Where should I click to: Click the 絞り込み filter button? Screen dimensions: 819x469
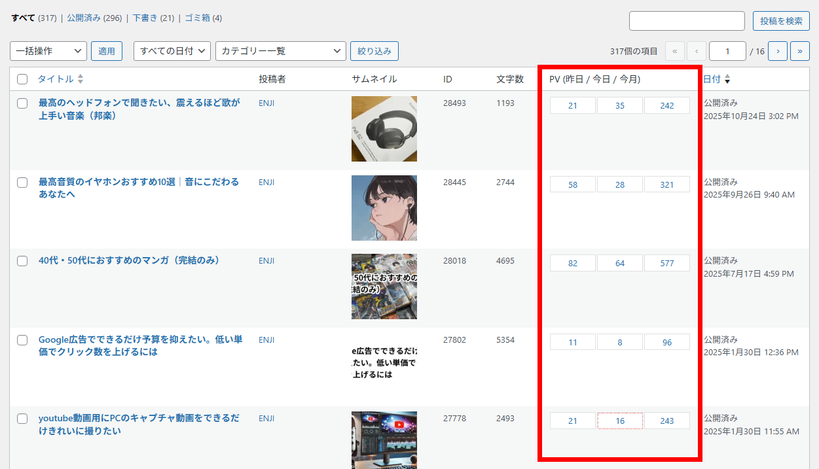coord(374,51)
